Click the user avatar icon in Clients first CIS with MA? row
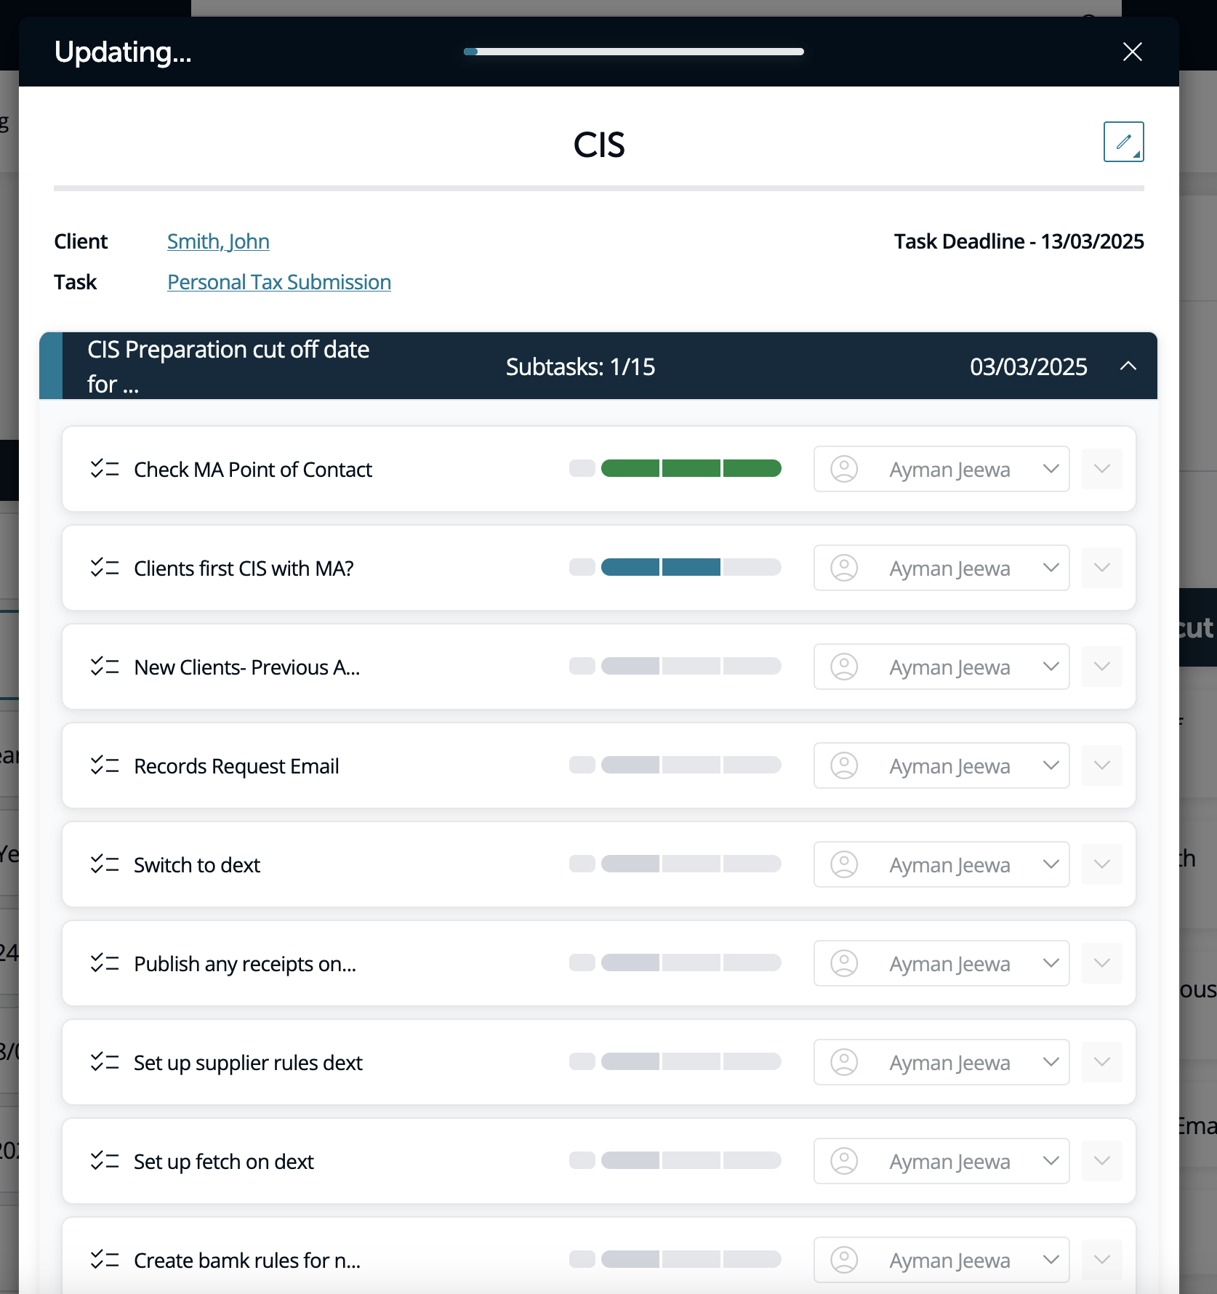 [844, 568]
